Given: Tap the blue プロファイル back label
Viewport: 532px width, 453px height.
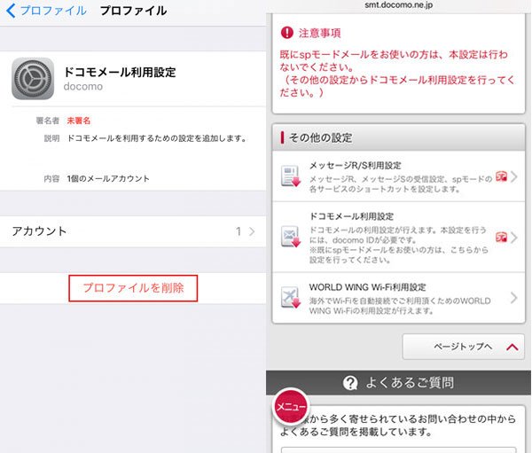Looking at the screenshot, I should [x=53, y=11].
